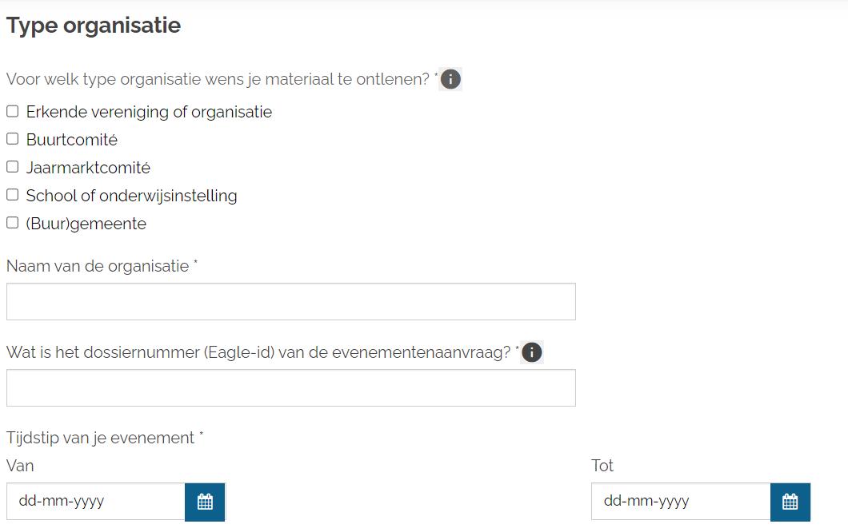Click the 'Naam van de organisatie' label text

(x=98, y=266)
